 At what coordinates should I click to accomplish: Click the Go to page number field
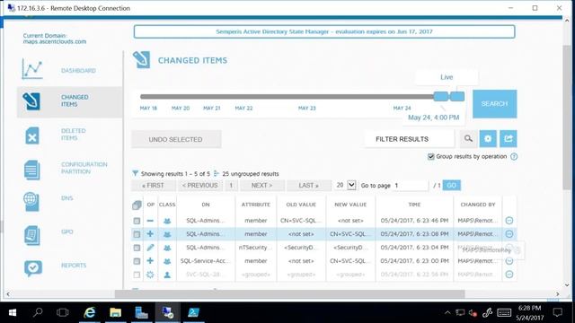411,186
